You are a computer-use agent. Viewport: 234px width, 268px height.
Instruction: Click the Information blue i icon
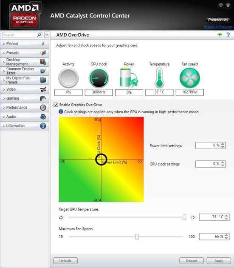pos(43,125)
